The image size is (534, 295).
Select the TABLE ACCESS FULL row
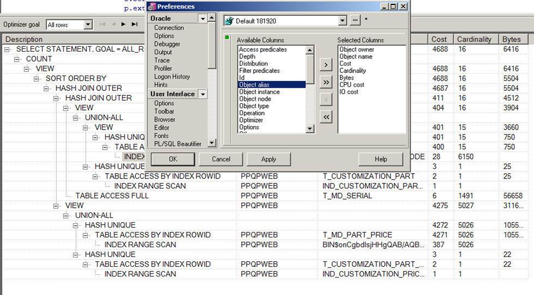click(x=112, y=196)
